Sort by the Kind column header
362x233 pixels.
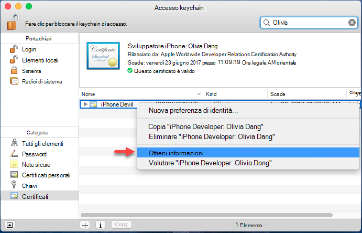(235, 94)
